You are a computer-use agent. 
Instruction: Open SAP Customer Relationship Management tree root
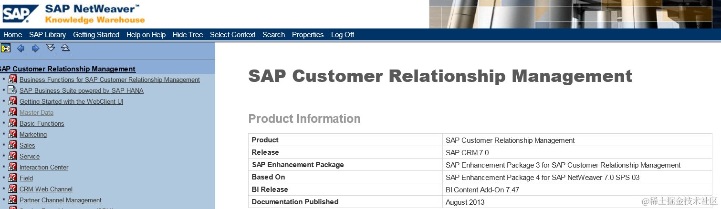pos(67,69)
